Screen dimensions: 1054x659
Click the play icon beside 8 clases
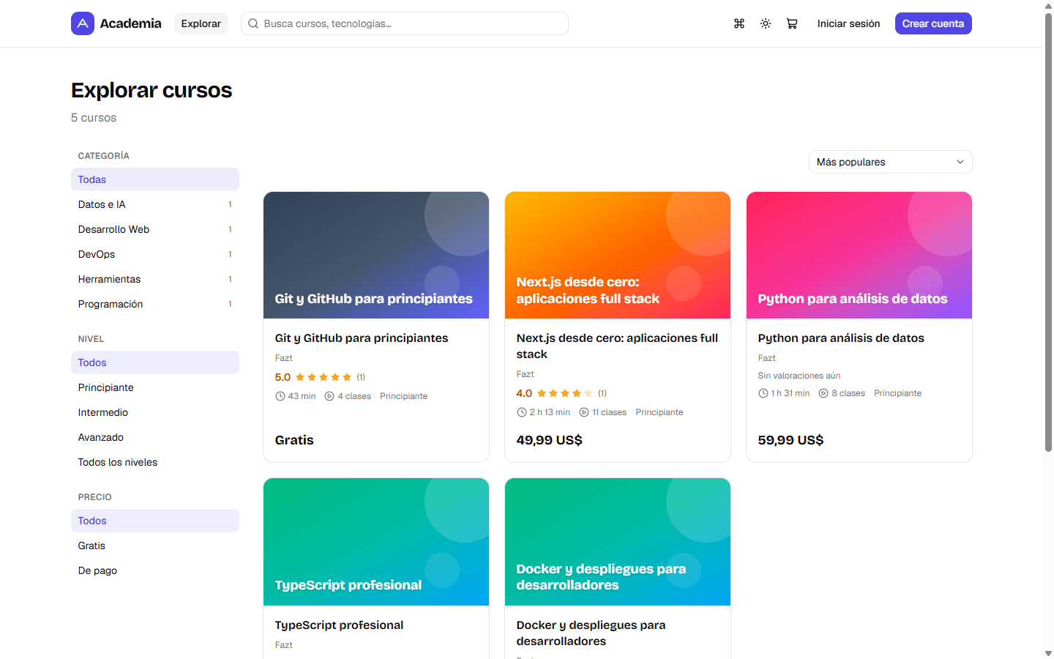823,393
